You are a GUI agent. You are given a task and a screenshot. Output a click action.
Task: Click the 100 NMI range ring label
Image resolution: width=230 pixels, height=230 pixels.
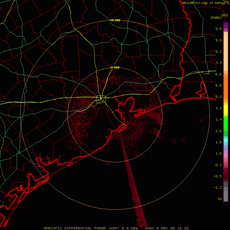(115, 20)
